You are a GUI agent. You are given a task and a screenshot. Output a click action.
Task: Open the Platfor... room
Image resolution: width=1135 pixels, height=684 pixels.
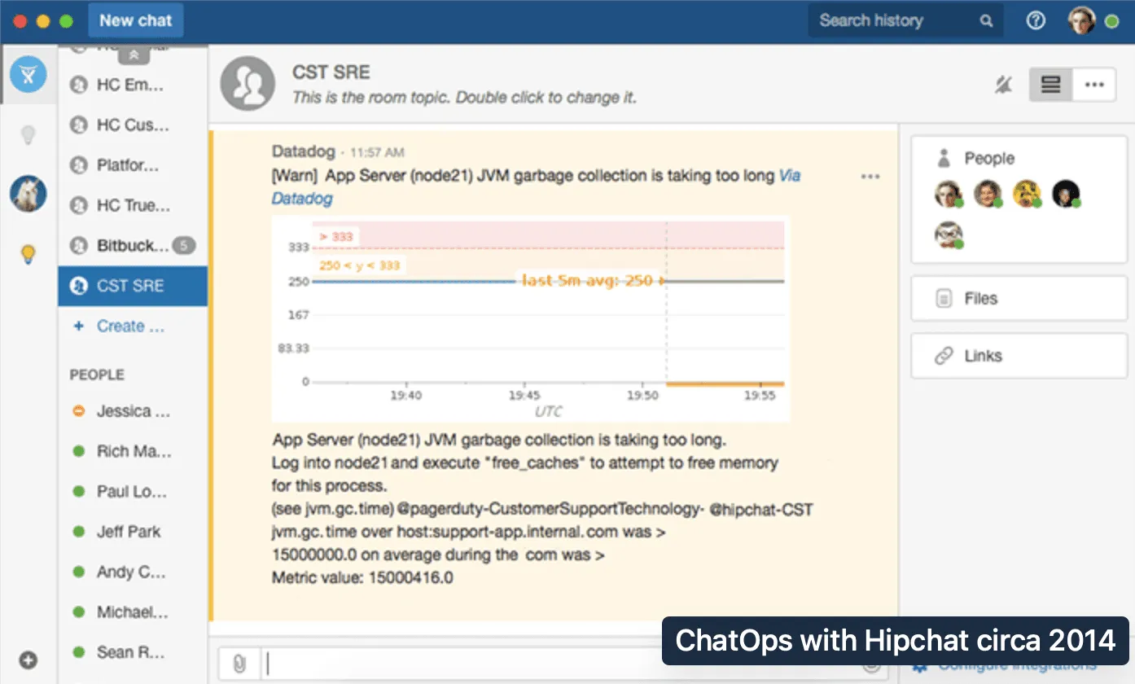tap(133, 165)
